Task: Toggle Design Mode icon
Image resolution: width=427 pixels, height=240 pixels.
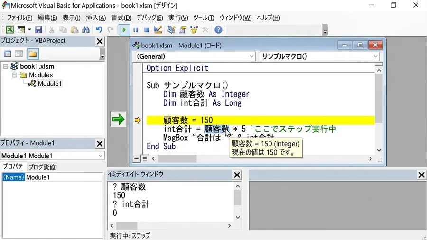Action: (158, 29)
